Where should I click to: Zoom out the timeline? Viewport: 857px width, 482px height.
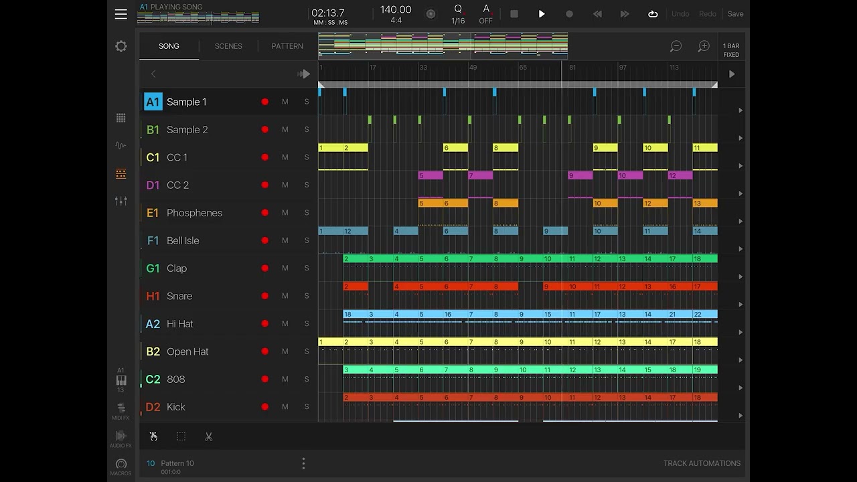[676, 46]
